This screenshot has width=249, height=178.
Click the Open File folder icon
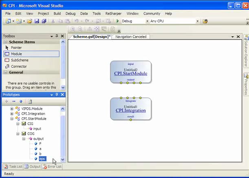click(x=29, y=21)
